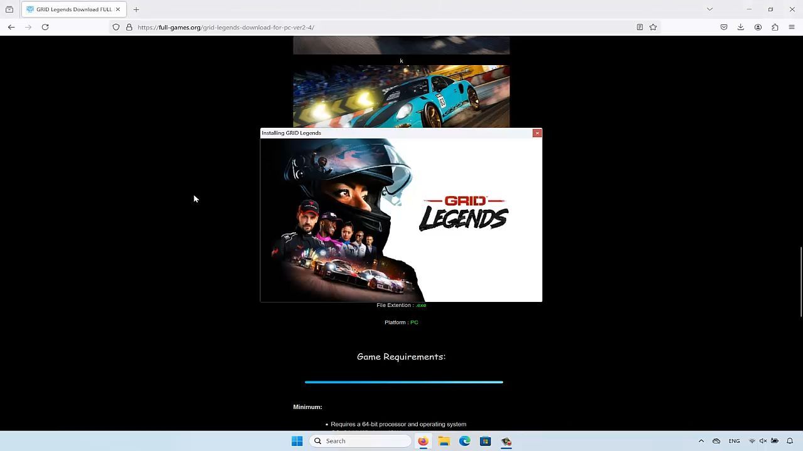This screenshot has height=451, width=803.
Task: Open notifications bell icon
Action: pos(790,441)
